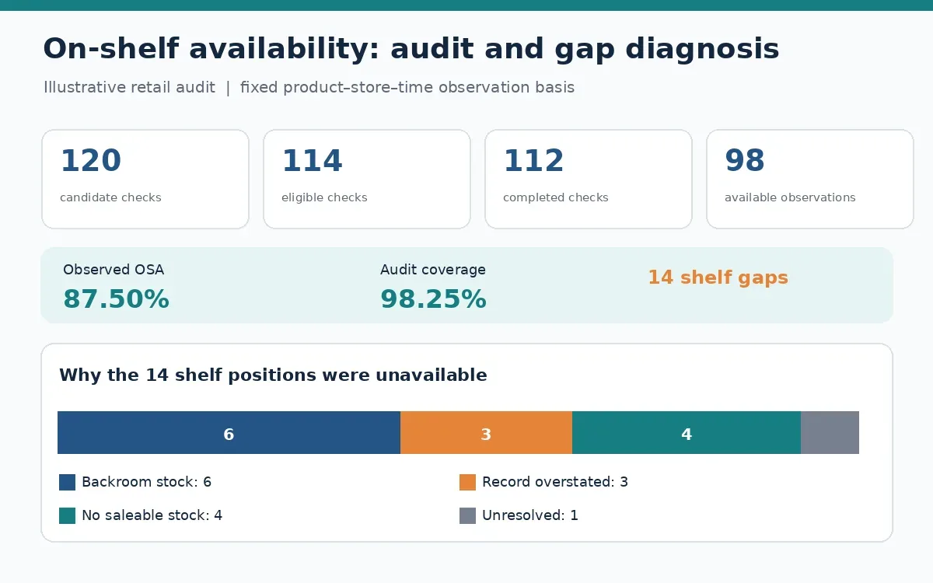Click the gray Unresolved legend swatch
933x583 pixels.
click(x=467, y=515)
